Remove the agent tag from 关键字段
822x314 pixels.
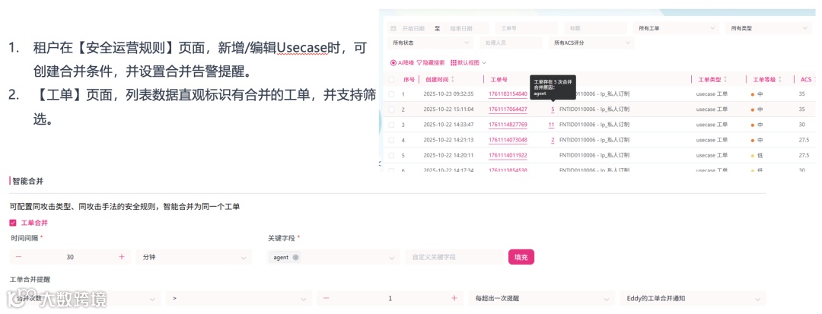pyautogui.click(x=295, y=257)
